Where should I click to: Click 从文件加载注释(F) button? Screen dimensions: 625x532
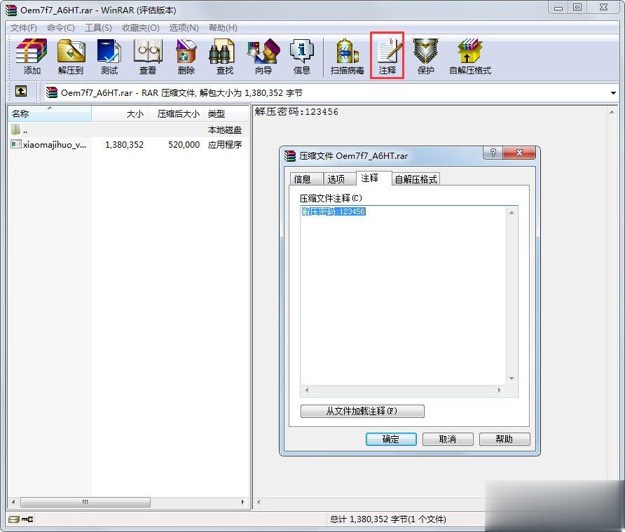tap(362, 411)
